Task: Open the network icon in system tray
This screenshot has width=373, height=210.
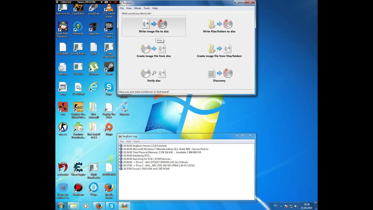Action: (x=291, y=206)
